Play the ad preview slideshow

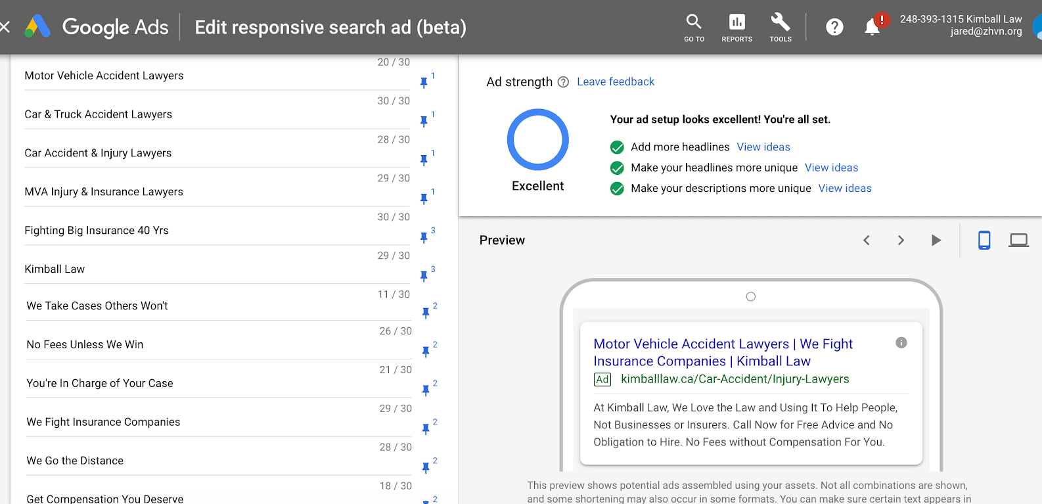(936, 241)
